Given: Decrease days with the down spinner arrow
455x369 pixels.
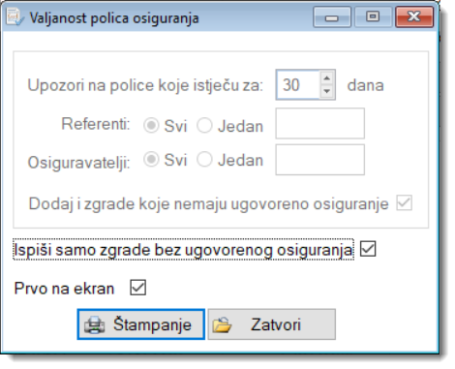Looking at the screenshot, I should coord(327,91).
